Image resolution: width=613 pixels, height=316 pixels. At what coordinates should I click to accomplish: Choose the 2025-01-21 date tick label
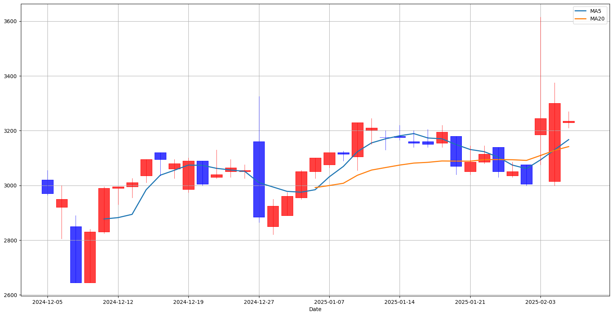coord(470,302)
